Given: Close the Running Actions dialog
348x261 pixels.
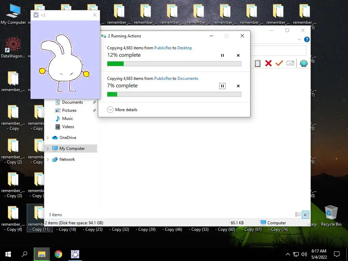Looking at the screenshot, I should (242, 36).
